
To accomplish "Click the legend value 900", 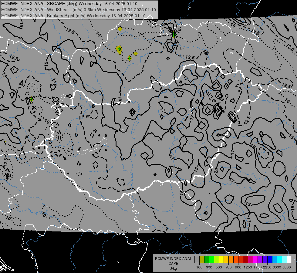I will [x=238, y=267].
